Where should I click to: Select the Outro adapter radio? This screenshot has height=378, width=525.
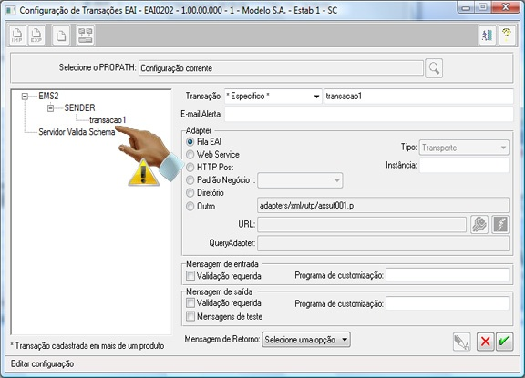[x=190, y=207]
